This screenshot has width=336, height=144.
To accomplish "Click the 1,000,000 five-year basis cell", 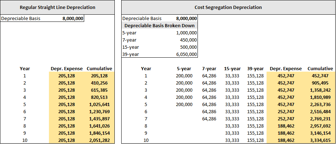I will pos(186,33).
